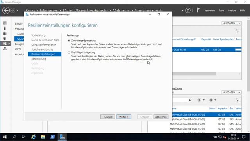
Task: Select the last visible Msft Virtual Disk row
Action: (205, 129)
